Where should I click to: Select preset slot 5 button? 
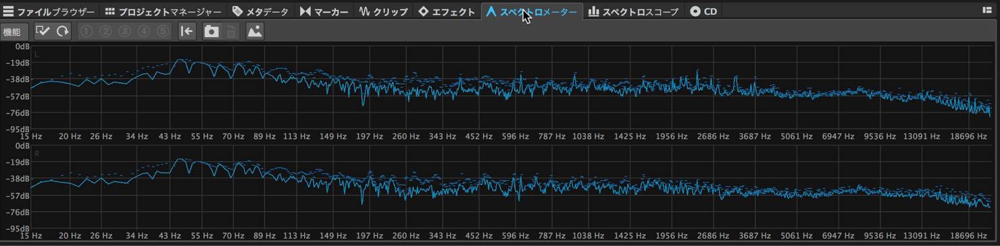[x=162, y=32]
